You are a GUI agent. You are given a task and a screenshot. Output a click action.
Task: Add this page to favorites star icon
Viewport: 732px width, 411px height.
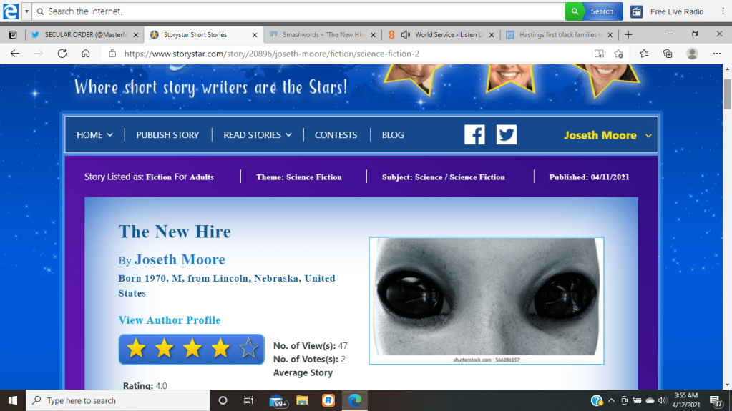(619, 54)
